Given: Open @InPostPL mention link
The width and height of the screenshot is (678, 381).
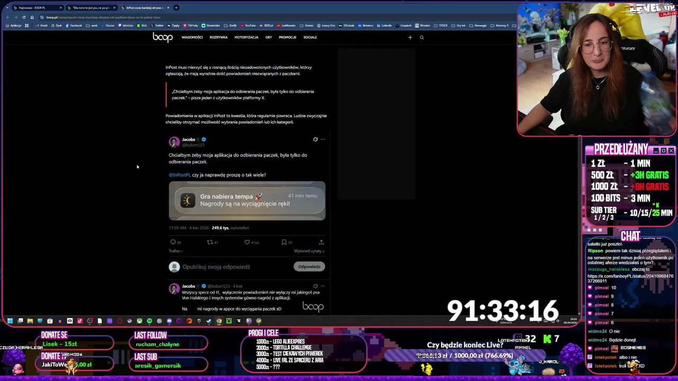Looking at the screenshot, I should [x=180, y=175].
